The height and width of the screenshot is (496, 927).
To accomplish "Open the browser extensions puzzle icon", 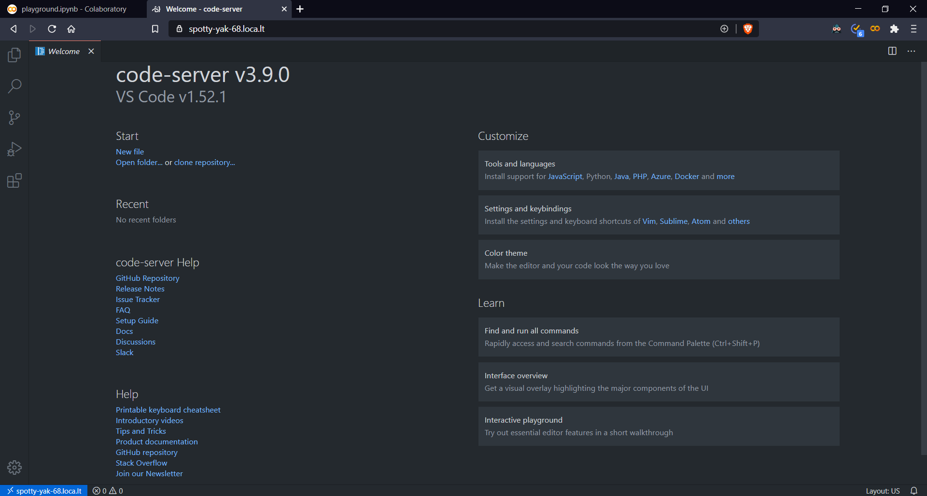I will tap(894, 29).
